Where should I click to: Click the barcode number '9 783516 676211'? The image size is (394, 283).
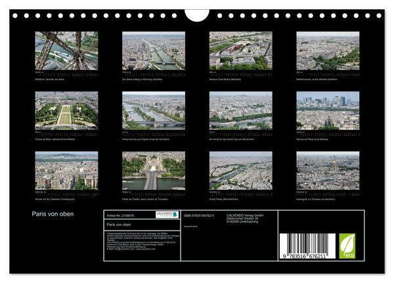pos(304,256)
